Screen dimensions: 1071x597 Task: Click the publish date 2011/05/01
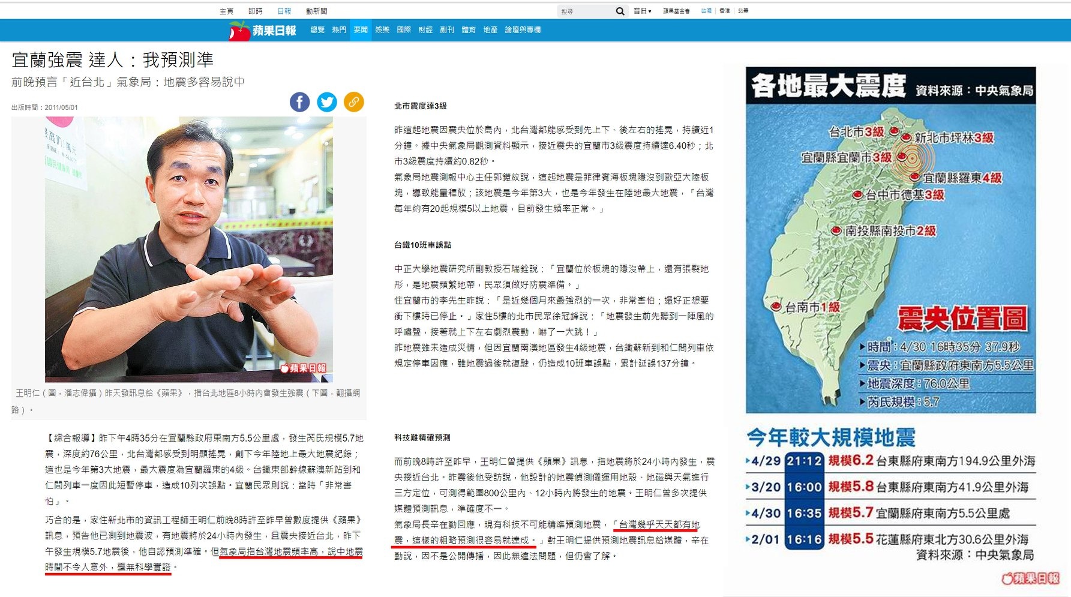(61, 107)
